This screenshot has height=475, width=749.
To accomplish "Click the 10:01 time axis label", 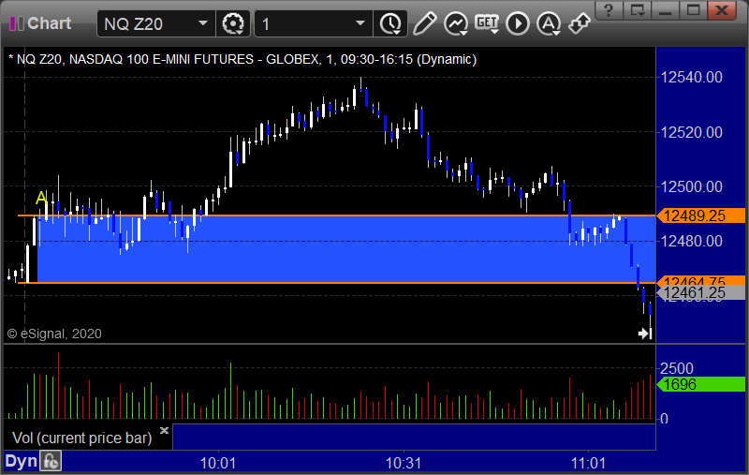I will (218, 463).
